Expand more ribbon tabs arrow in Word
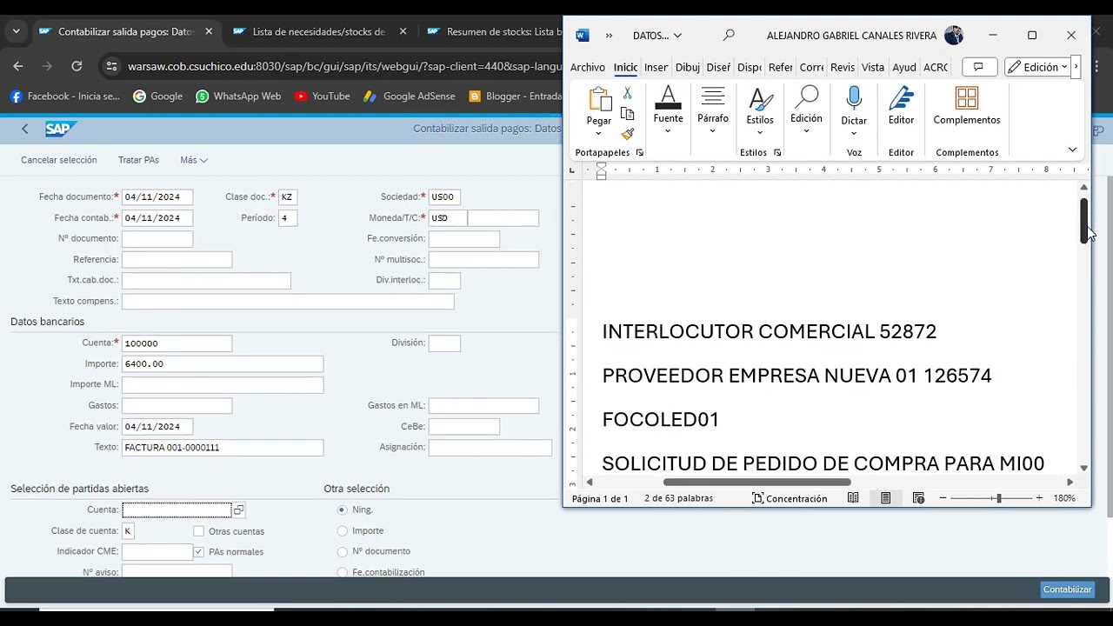The image size is (1113, 626). [1076, 67]
